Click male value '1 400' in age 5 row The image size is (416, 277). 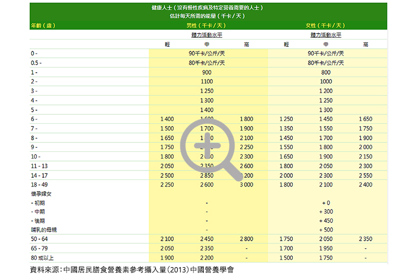(206, 110)
